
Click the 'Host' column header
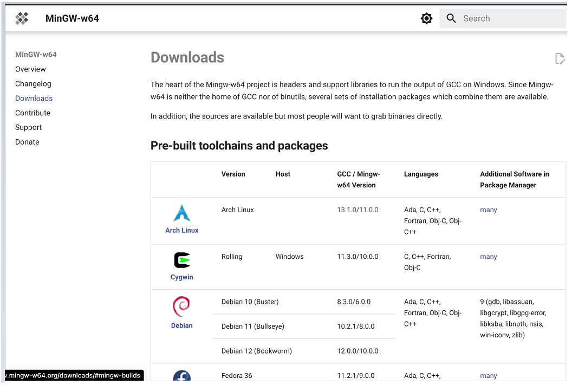pyautogui.click(x=283, y=174)
